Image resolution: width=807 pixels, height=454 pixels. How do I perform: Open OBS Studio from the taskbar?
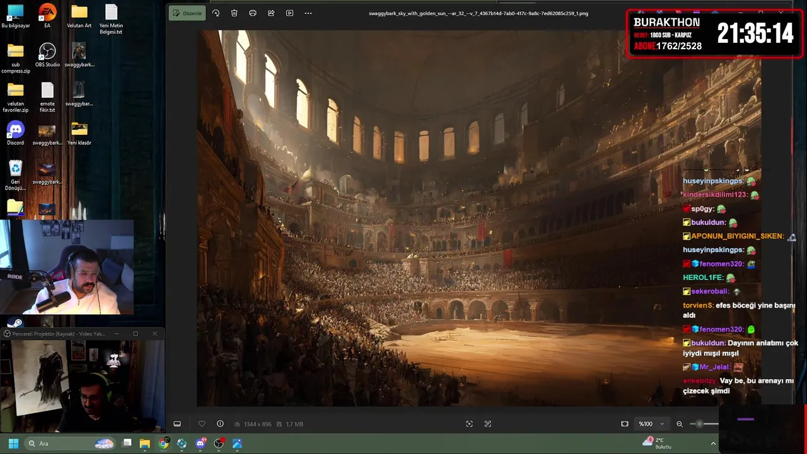219,444
